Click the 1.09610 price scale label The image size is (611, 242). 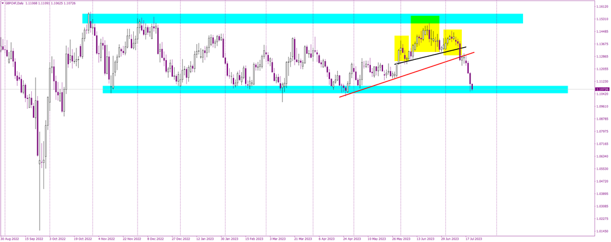pyautogui.click(x=602, y=106)
